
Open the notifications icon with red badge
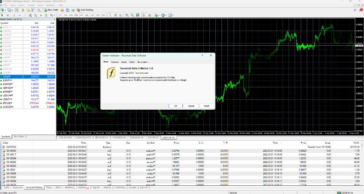(361, 10)
